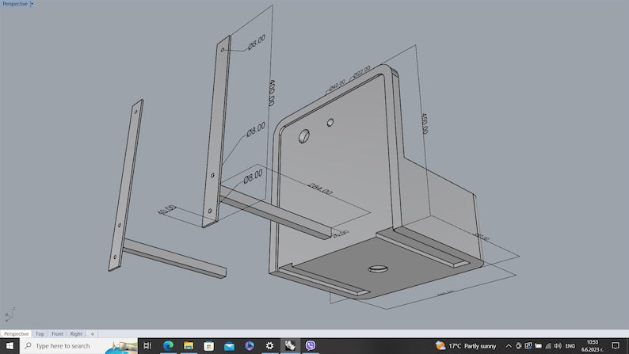The image size is (629, 354).
Task: Select the 400.00 height dimension
Action: coord(272,93)
